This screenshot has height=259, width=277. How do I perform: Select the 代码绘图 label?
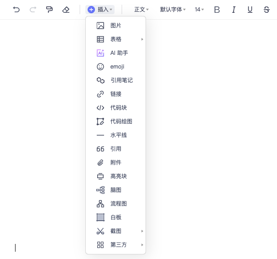coord(121,122)
